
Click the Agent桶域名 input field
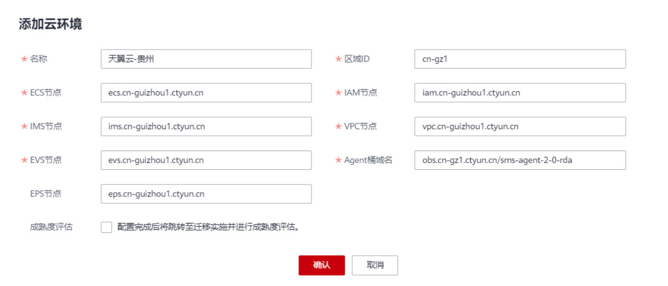click(x=520, y=160)
